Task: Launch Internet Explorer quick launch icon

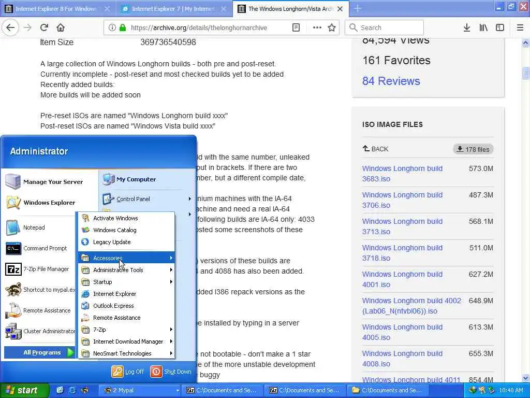Action: tap(72, 391)
